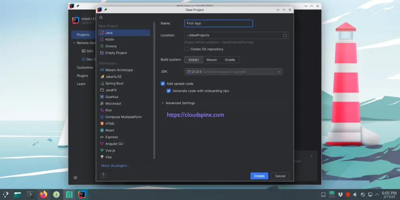Toggle Generate code with onboarding tips
Screen dimensions: 400x200
[169, 91]
